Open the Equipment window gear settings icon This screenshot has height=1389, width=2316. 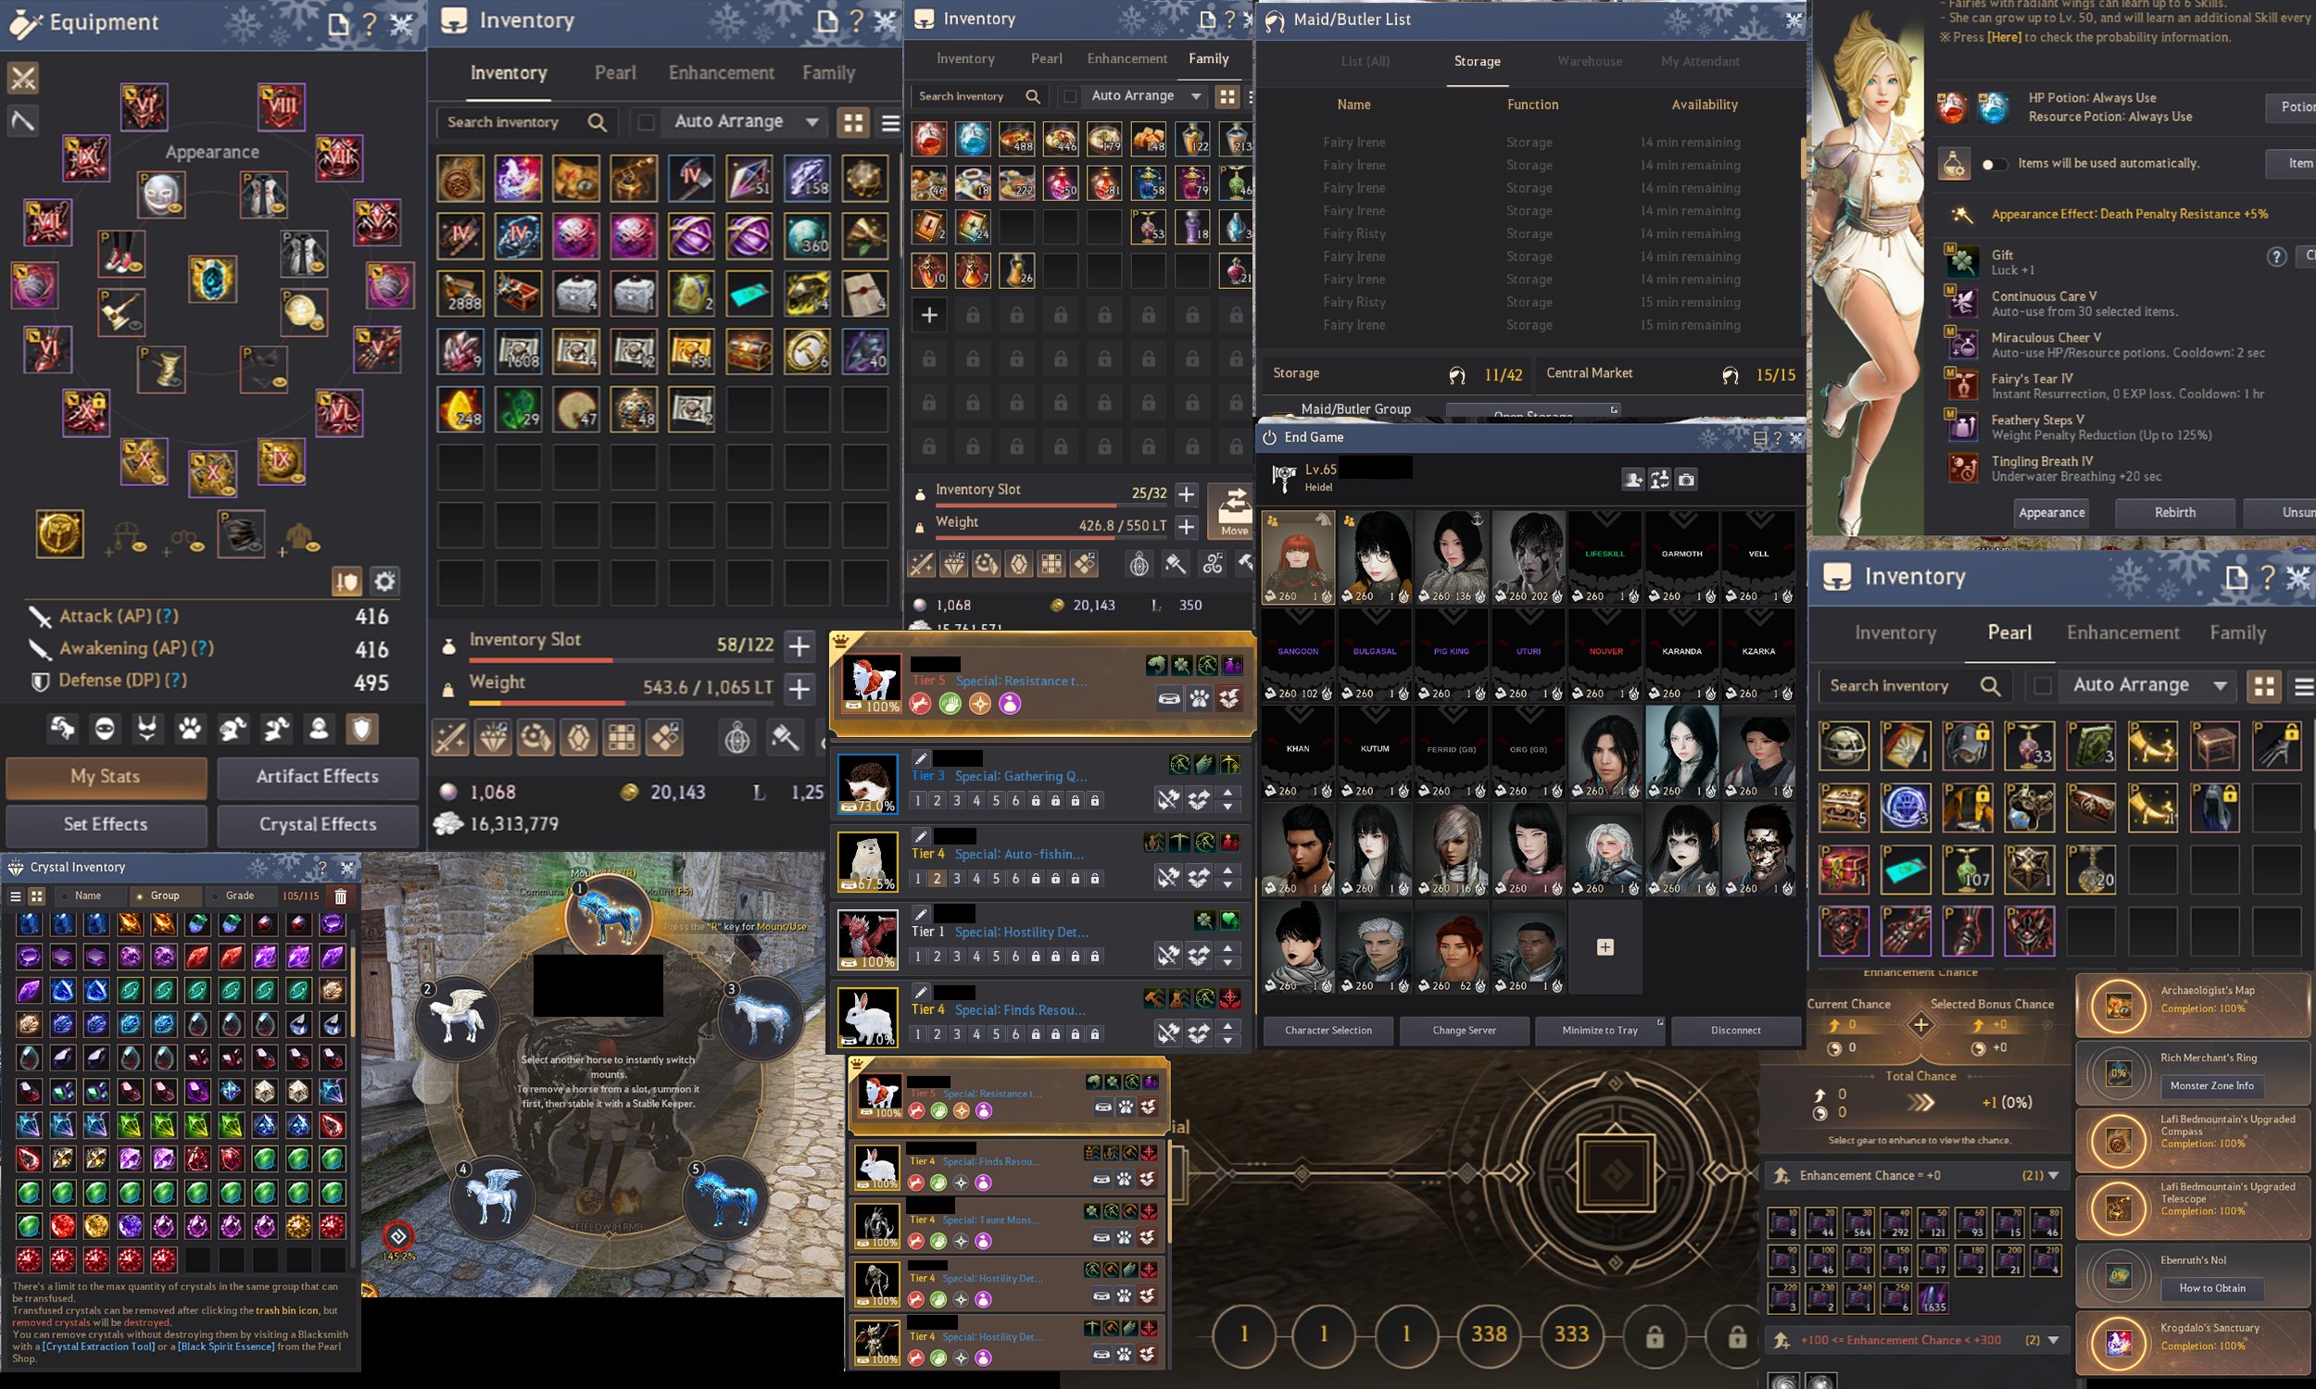click(384, 582)
